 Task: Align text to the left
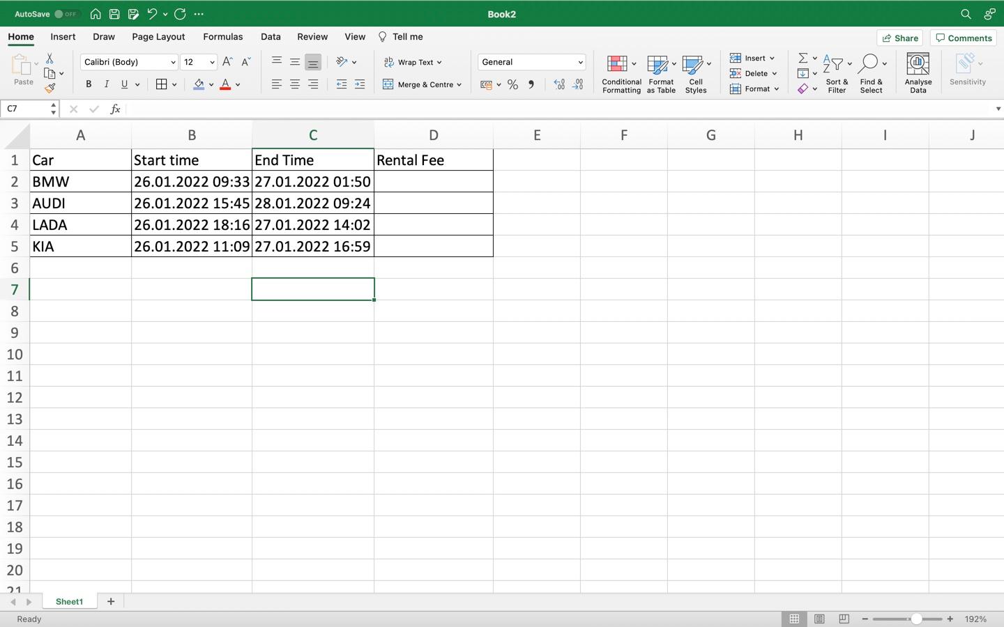tap(277, 84)
